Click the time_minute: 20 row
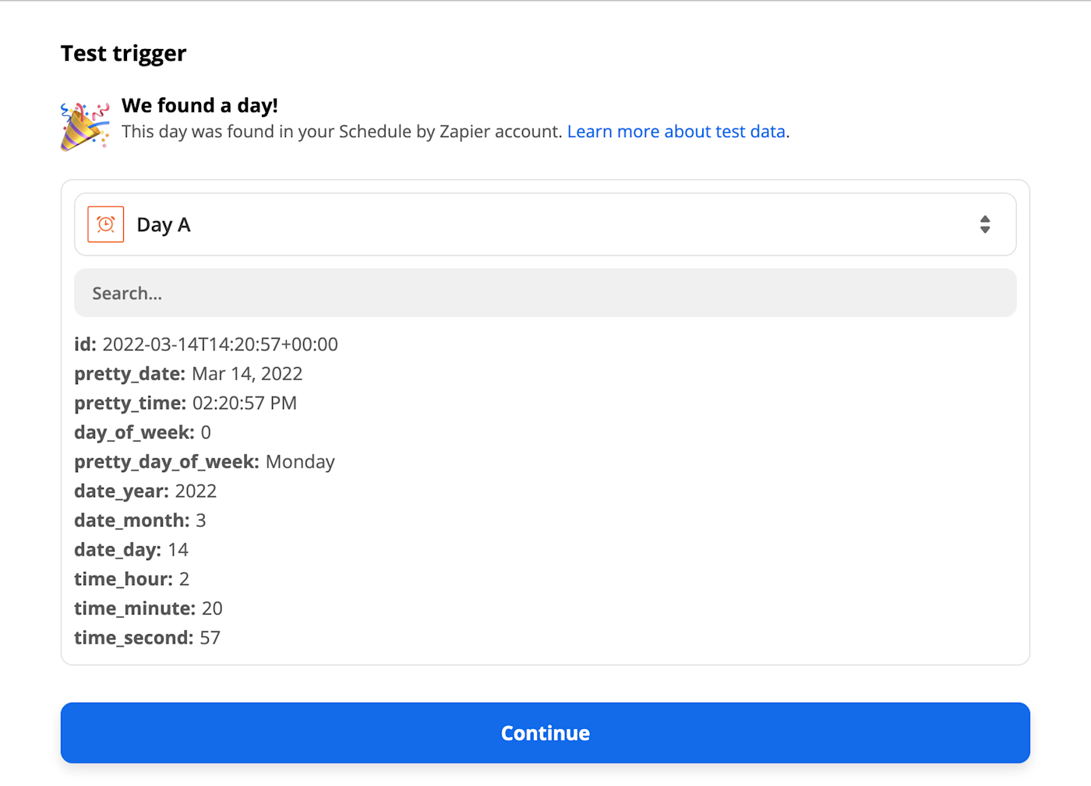Screen dimensions: 1091x786 [149, 608]
